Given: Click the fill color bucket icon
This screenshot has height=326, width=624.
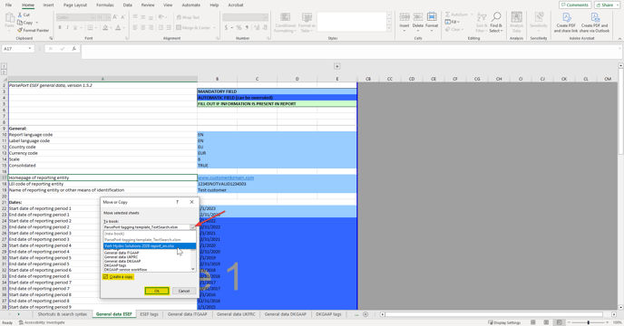Looking at the screenshot, I should 105,27.
